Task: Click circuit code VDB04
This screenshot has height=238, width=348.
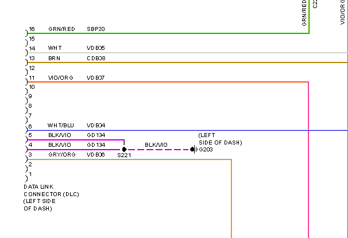Action: click(x=96, y=126)
